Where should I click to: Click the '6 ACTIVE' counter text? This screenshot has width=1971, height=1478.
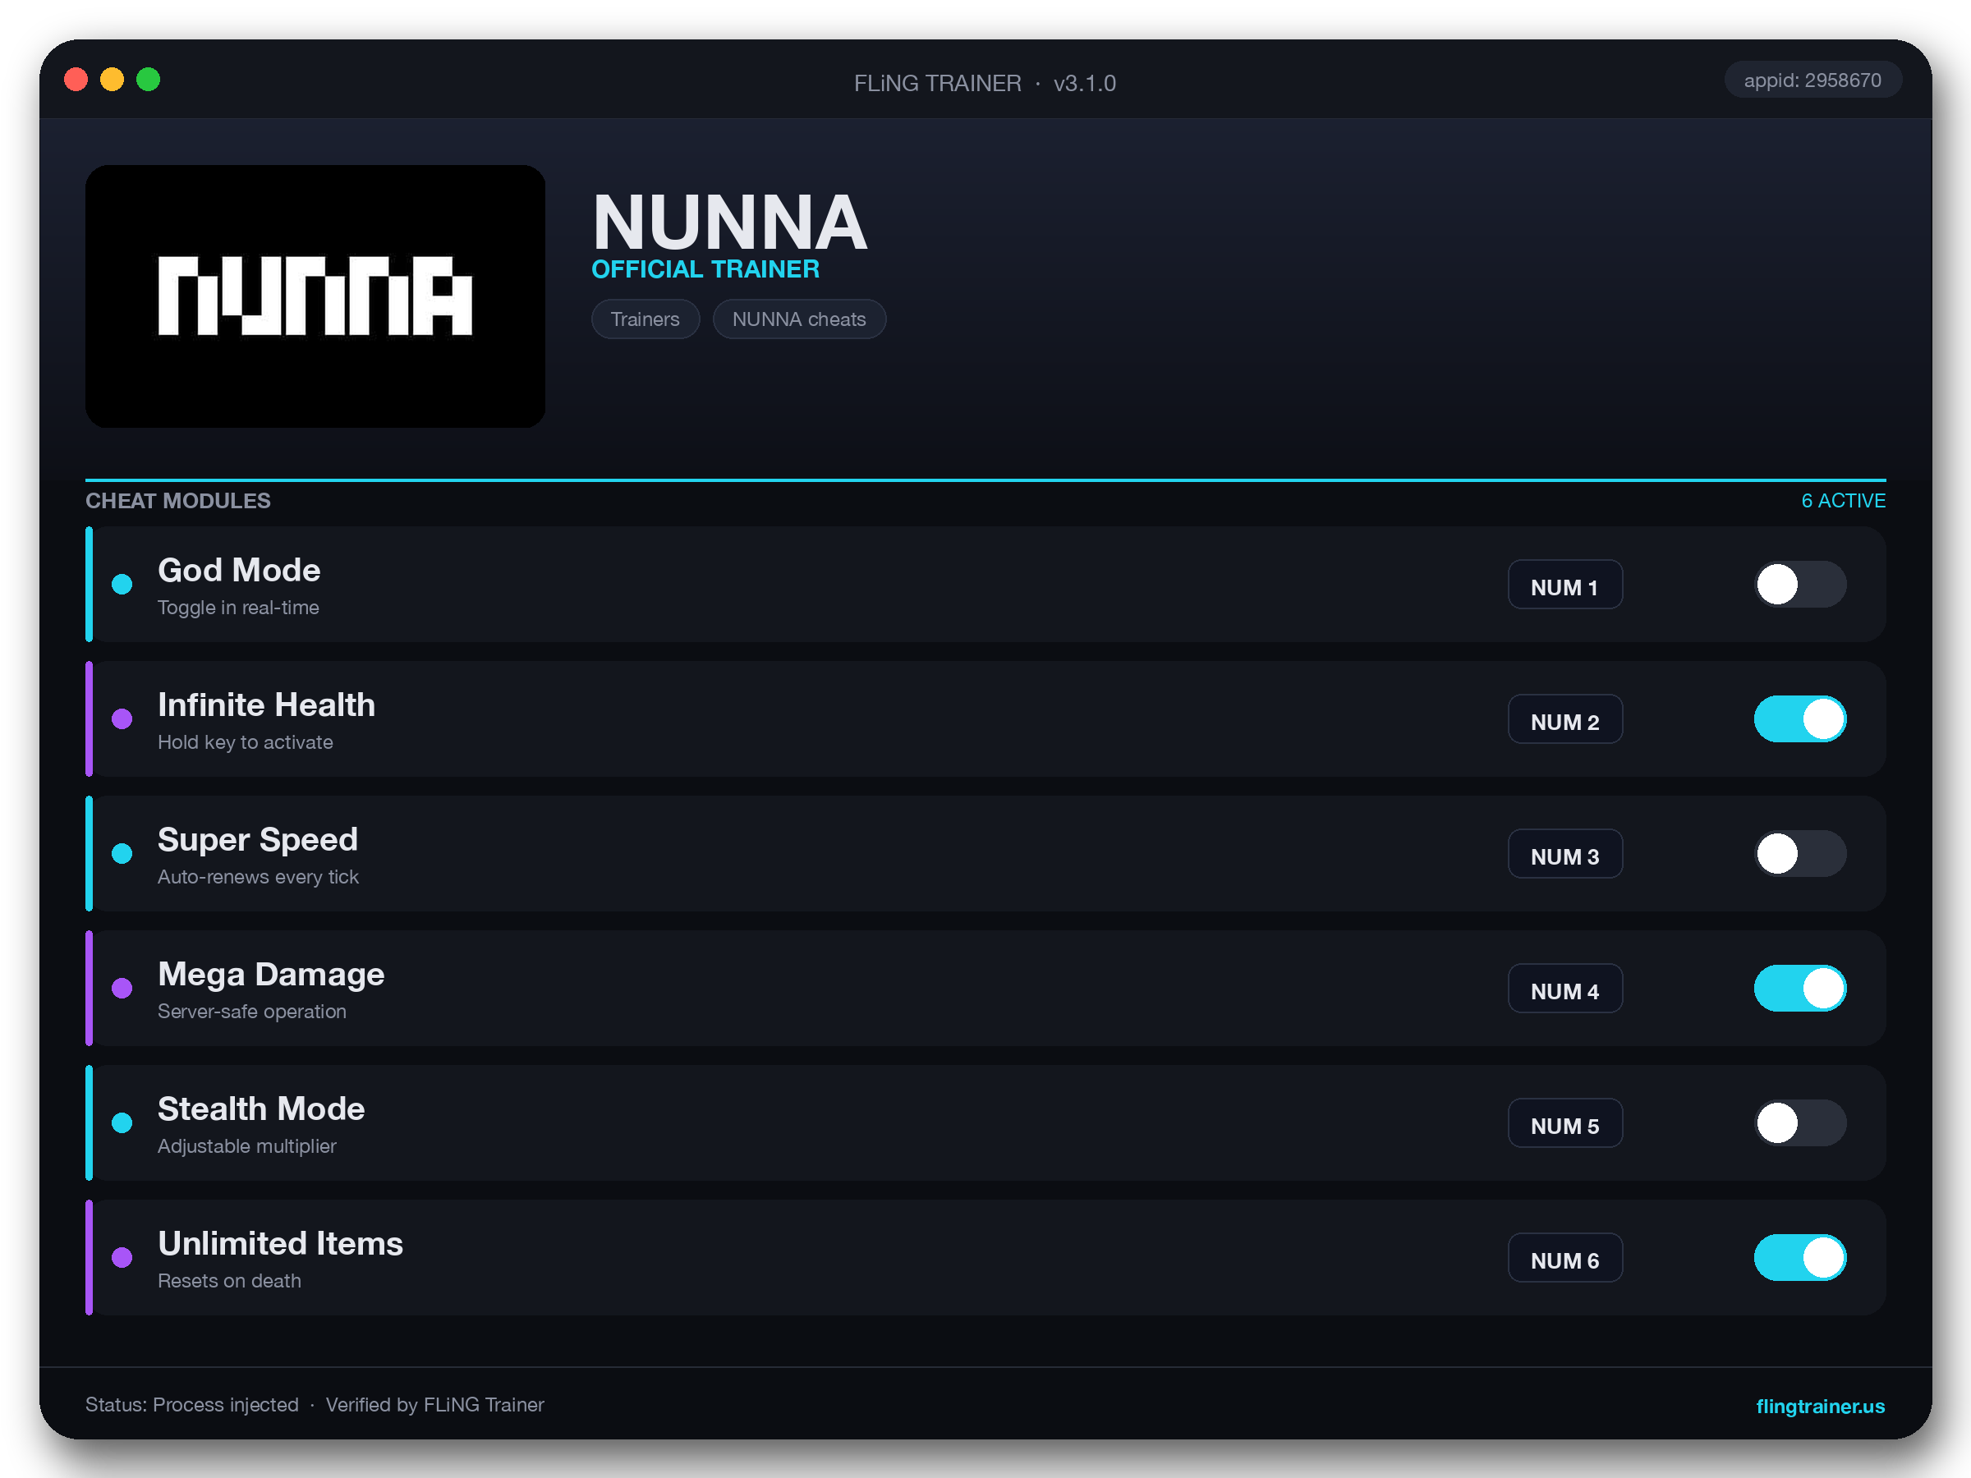pyautogui.click(x=1844, y=501)
